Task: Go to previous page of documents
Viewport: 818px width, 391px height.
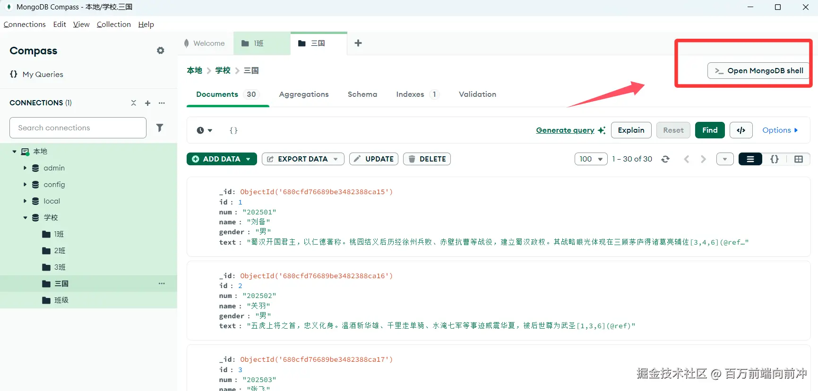Action: tap(687, 159)
